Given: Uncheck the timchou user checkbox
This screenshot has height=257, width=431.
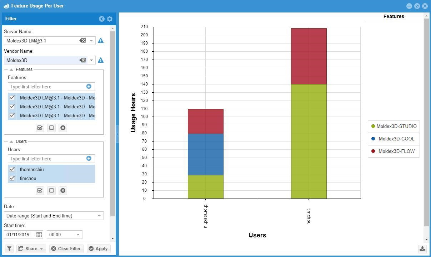Looking at the screenshot, I should click(12, 178).
